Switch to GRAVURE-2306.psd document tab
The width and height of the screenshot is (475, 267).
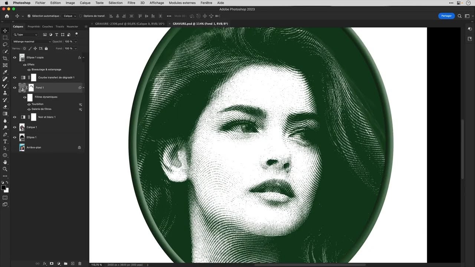[x=130, y=24]
